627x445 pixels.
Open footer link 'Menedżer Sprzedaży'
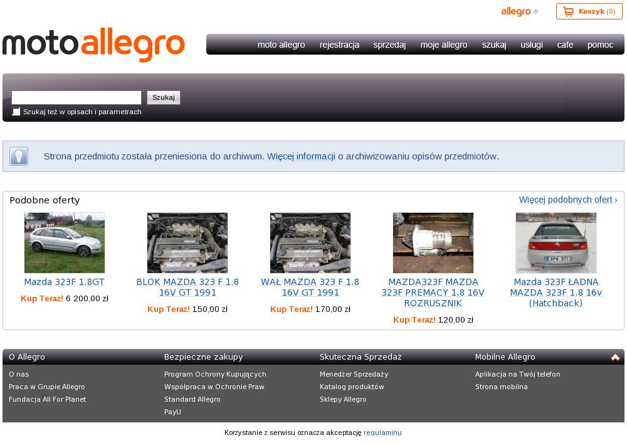(x=354, y=374)
